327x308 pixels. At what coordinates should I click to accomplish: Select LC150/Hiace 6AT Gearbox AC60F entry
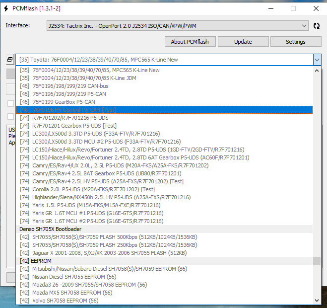point(164,157)
